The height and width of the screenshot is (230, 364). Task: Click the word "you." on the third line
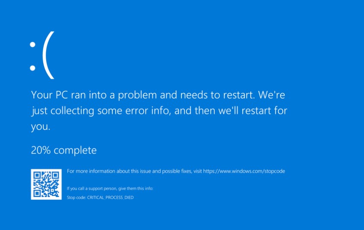click(41, 127)
